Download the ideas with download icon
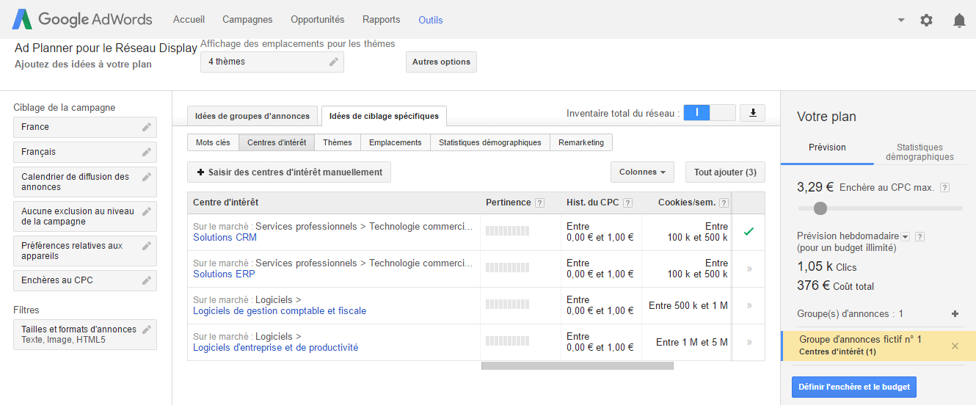The width and height of the screenshot is (976, 408). pos(752,113)
